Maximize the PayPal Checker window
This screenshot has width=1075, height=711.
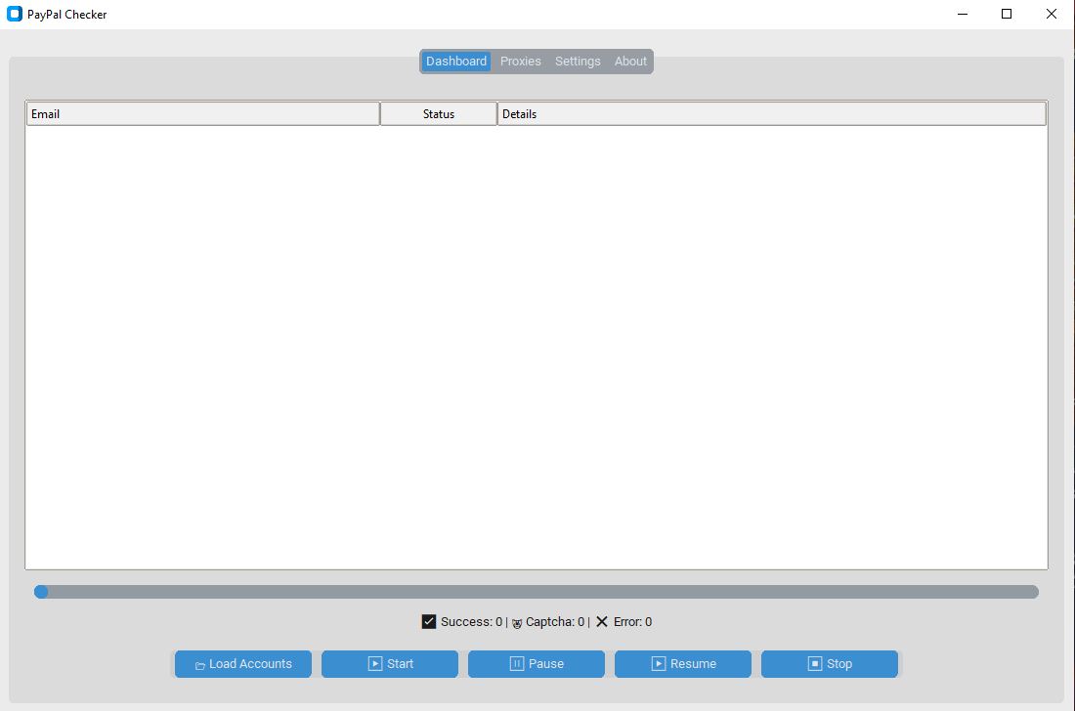[1007, 15]
